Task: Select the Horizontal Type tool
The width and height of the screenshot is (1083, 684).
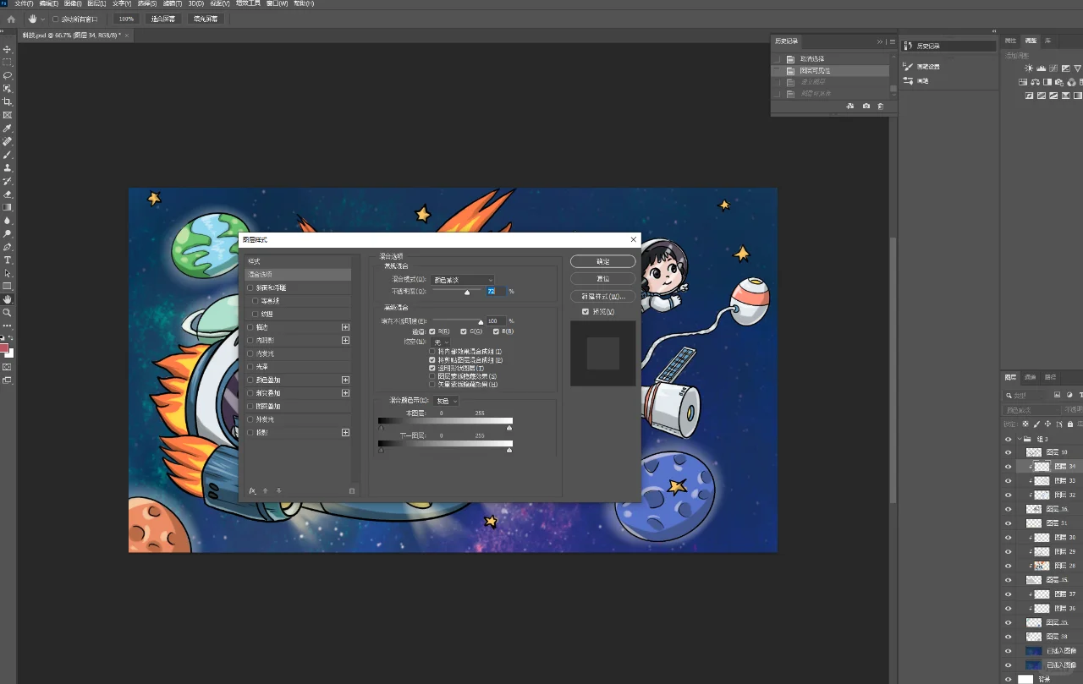Action: [x=8, y=260]
